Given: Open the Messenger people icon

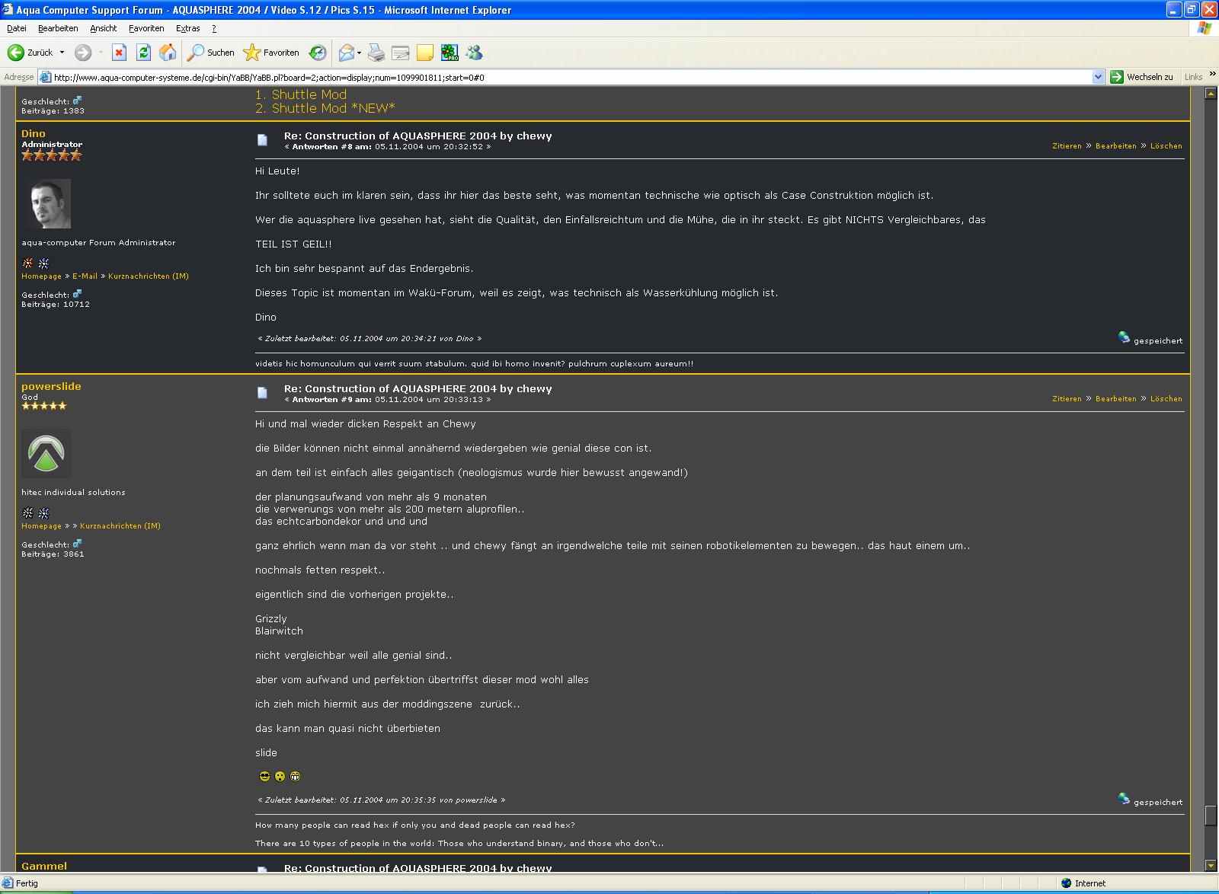Looking at the screenshot, I should [x=475, y=53].
